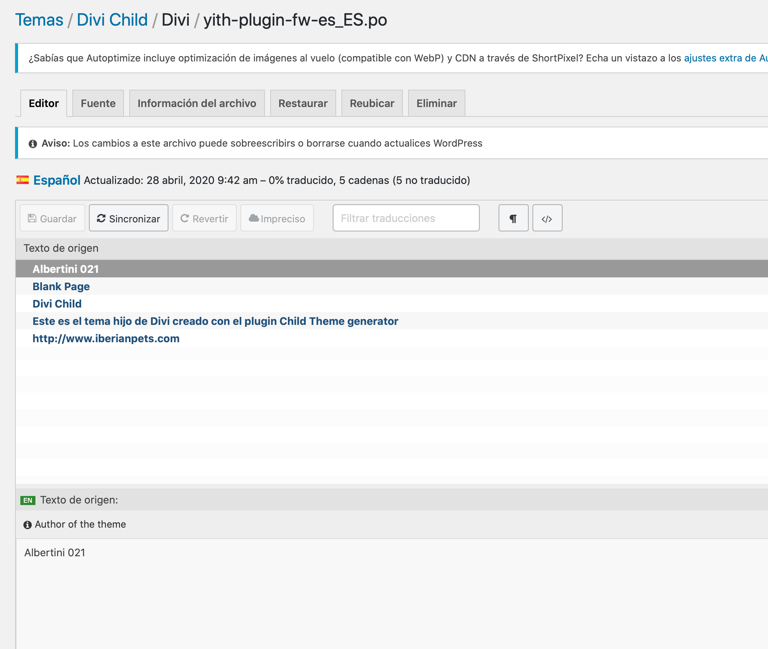Open the ajustes extra de Autoptimize link
This screenshot has height=649, width=768.
[x=726, y=58]
